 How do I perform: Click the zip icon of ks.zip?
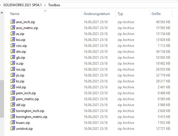[x=13, y=81]
